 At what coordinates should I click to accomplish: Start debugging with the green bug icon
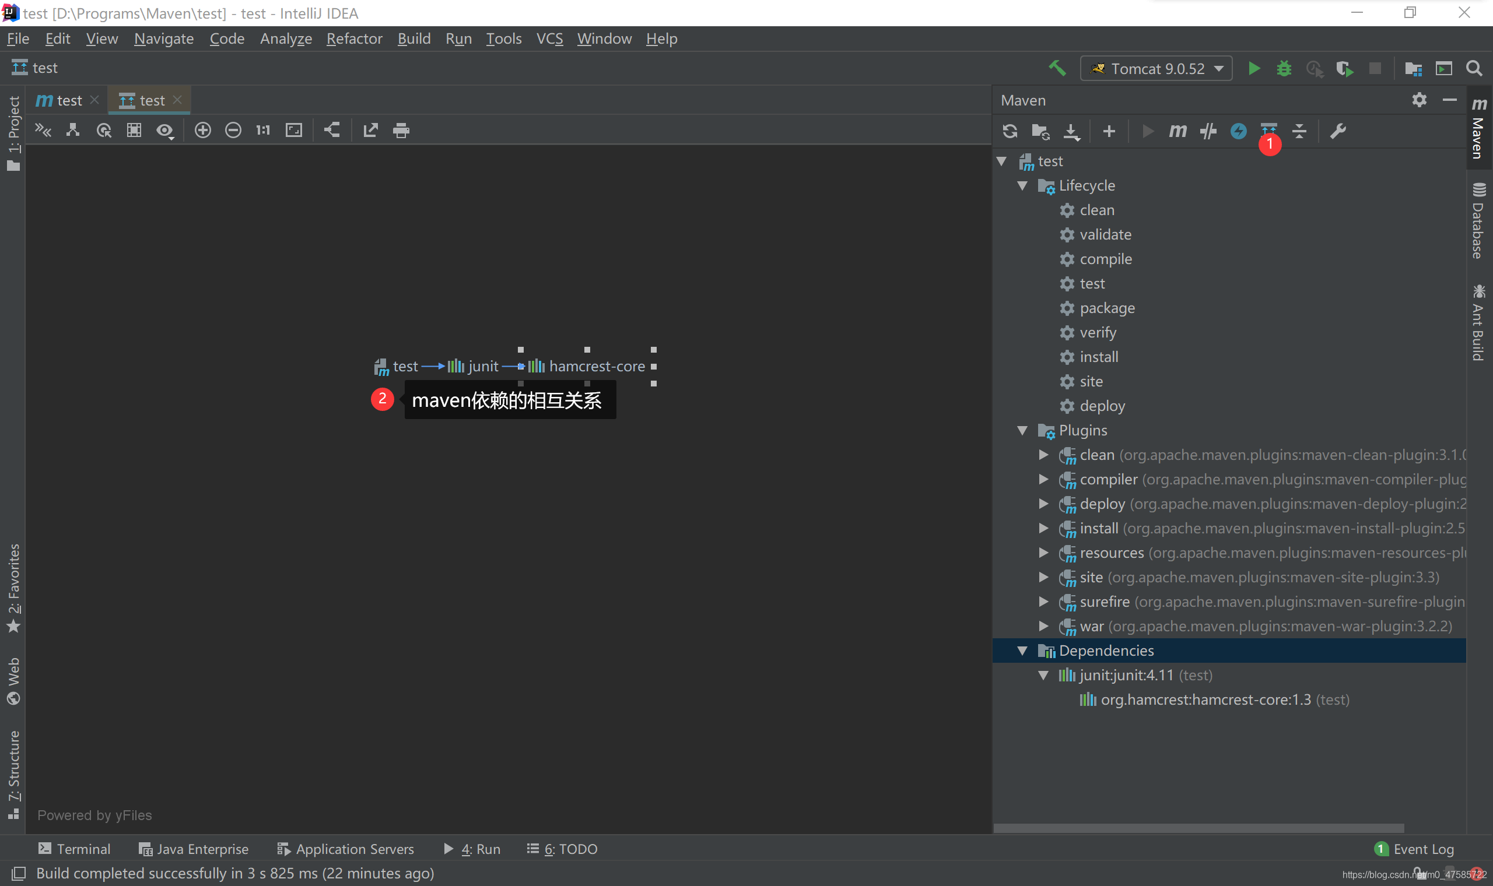[1284, 69]
